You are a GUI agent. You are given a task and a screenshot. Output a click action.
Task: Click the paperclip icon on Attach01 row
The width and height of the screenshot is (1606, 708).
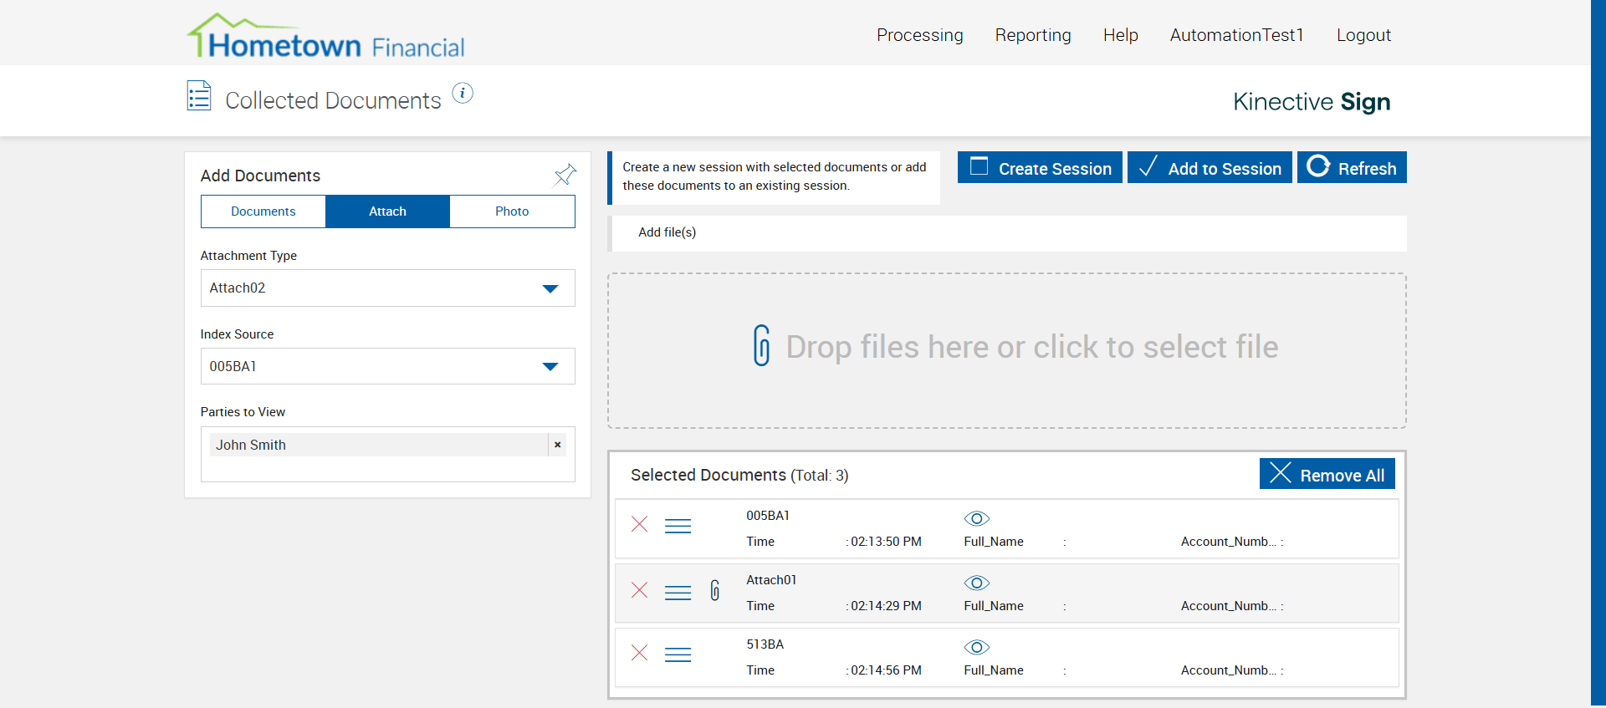click(715, 590)
